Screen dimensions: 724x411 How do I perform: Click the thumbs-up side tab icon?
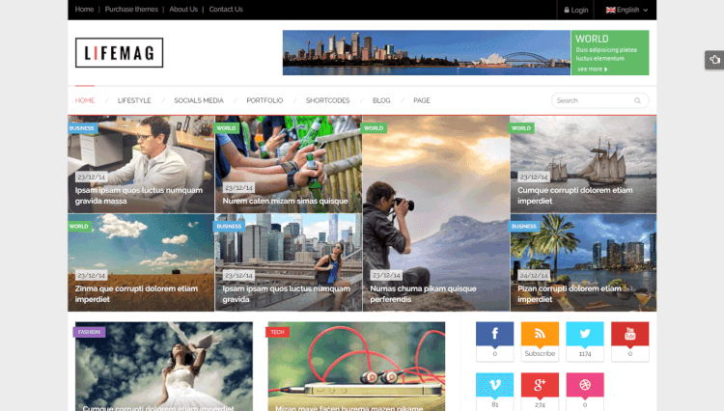click(714, 60)
